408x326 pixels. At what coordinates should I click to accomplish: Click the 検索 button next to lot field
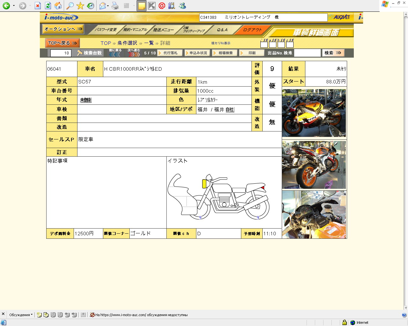pos(333,53)
